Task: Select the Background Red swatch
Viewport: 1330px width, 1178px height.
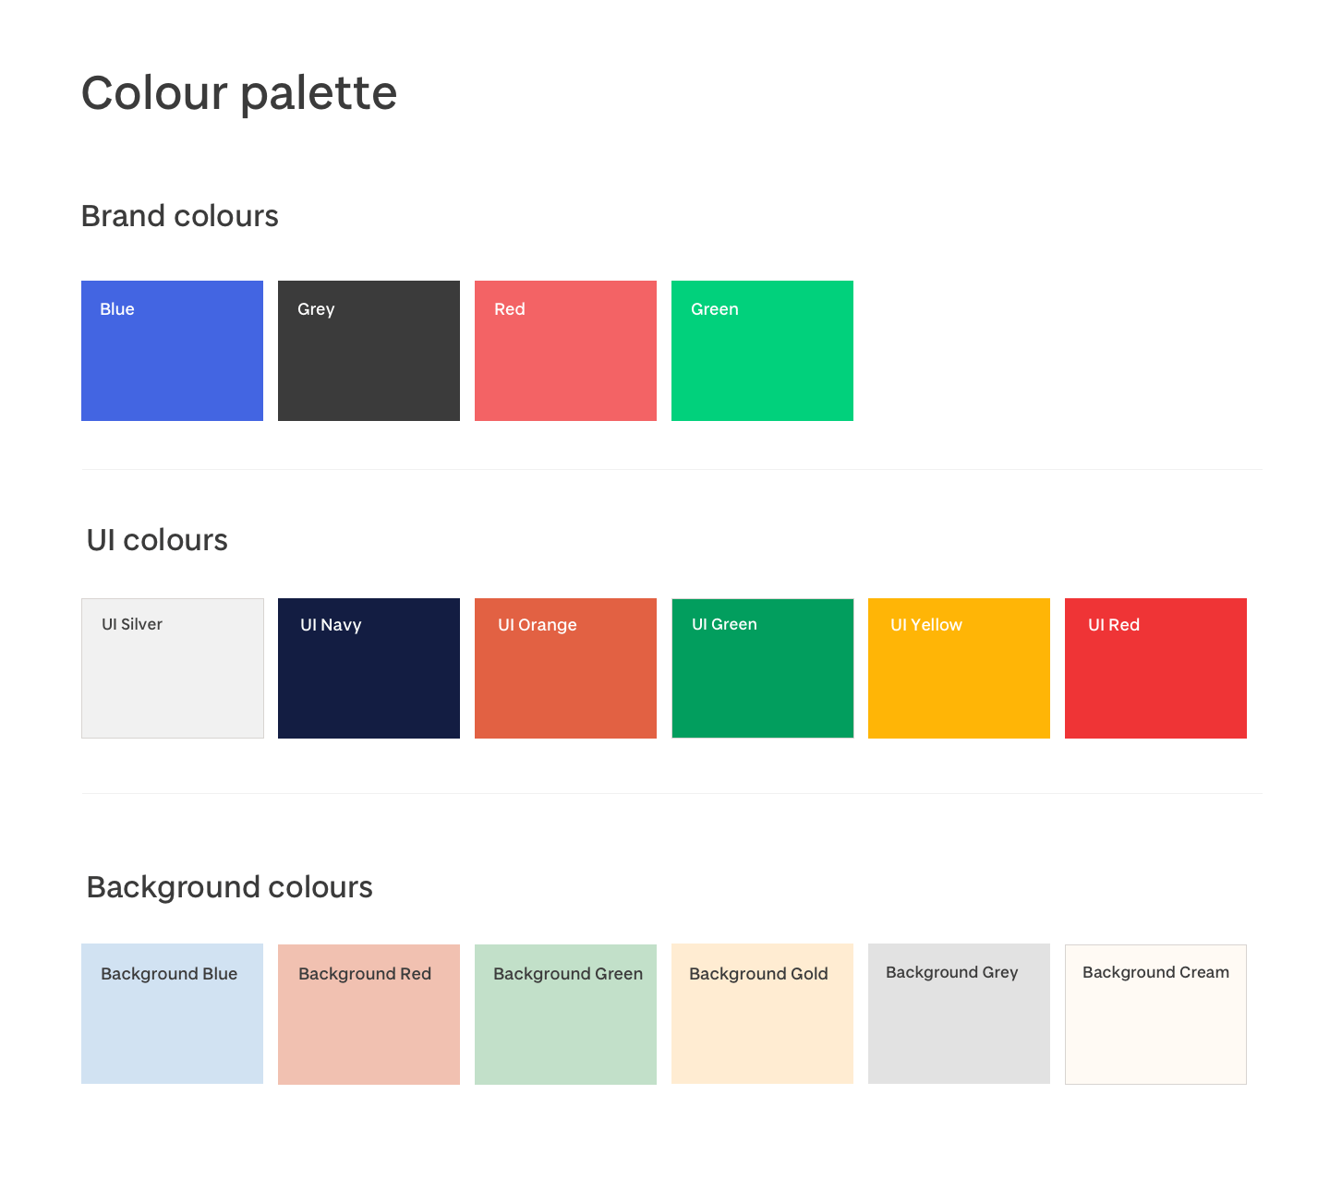Action: pos(369,1014)
